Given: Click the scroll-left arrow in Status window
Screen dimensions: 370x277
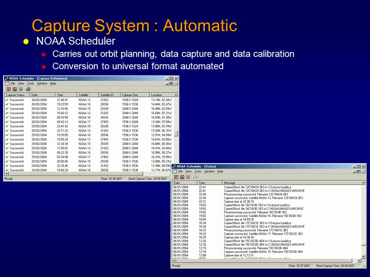Looking at the screenshot, I should pyautogui.click(x=174, y=261).
